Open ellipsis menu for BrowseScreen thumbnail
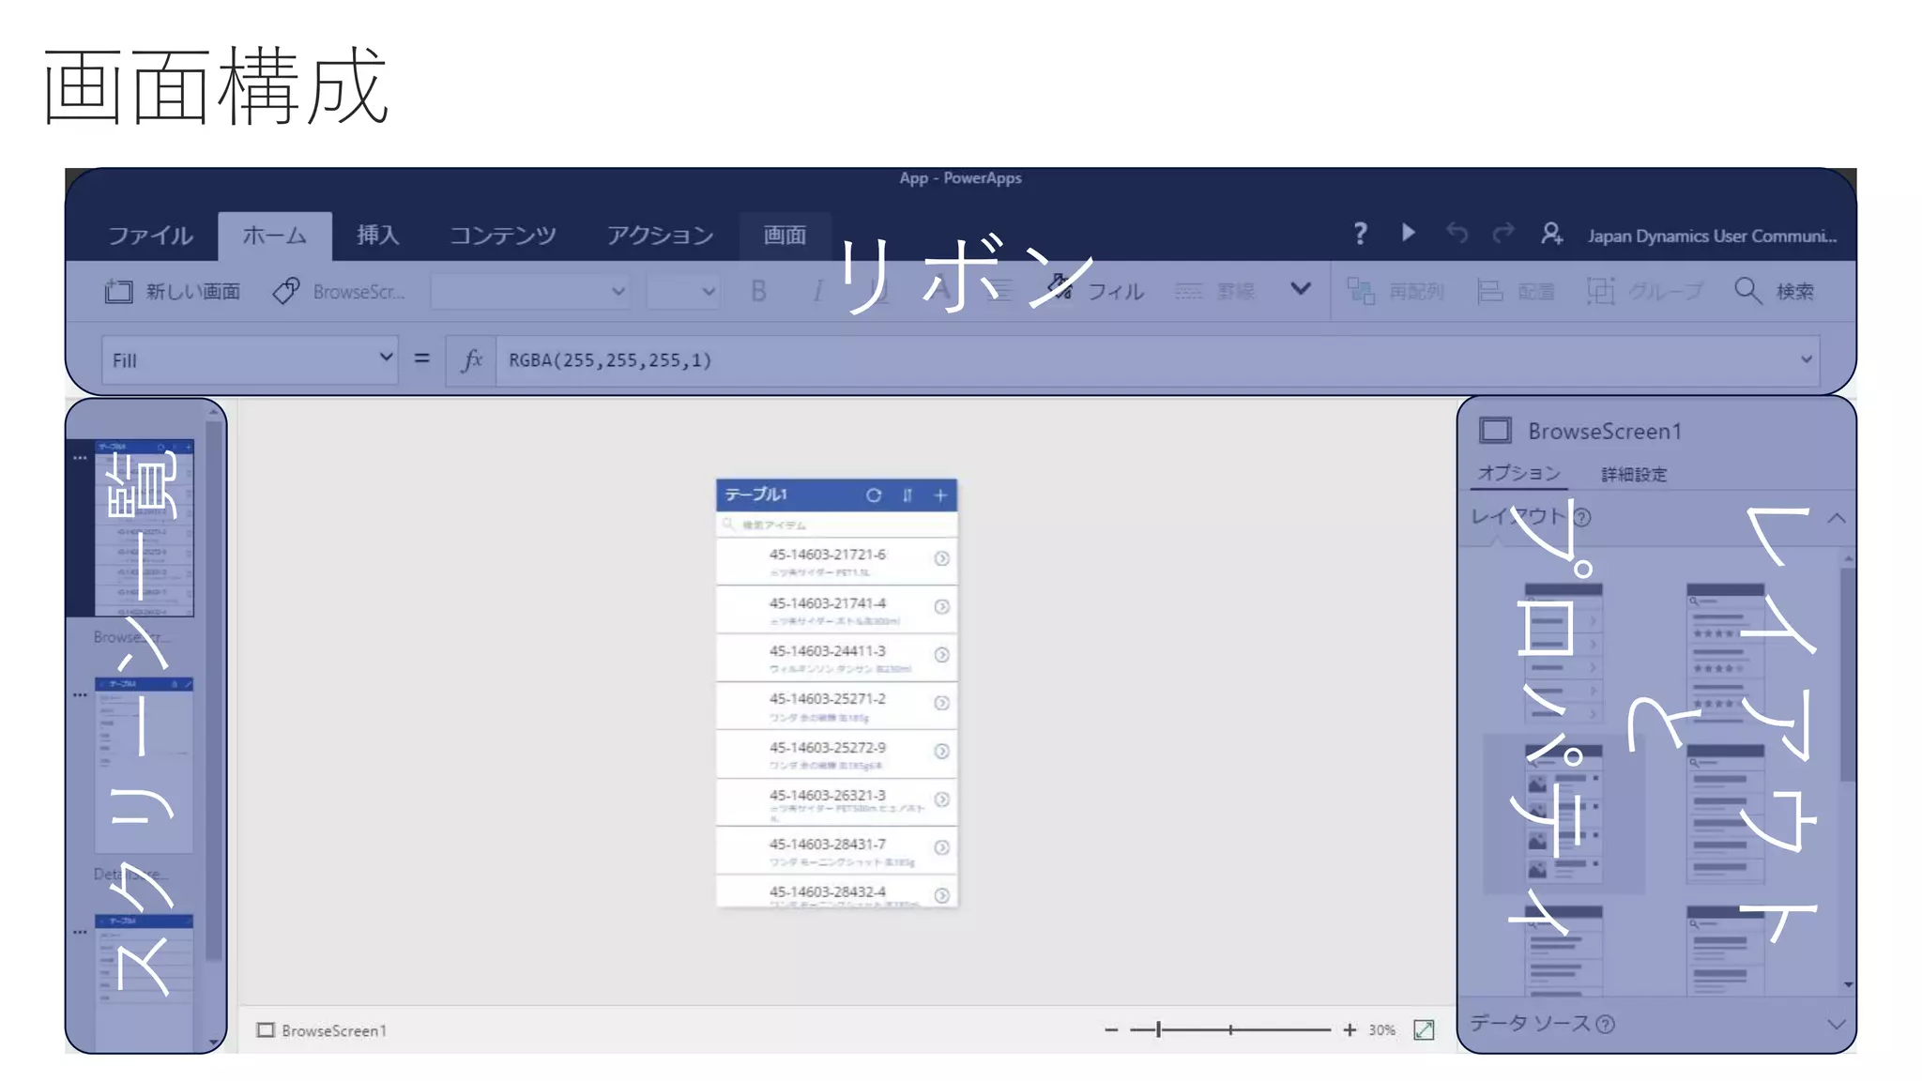 click(x=80, y=458)
